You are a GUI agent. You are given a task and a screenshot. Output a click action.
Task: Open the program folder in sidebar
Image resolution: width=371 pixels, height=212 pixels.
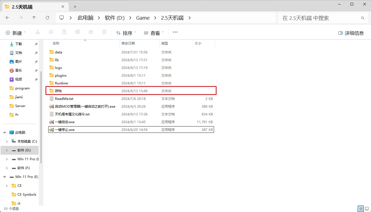(22, 88)
